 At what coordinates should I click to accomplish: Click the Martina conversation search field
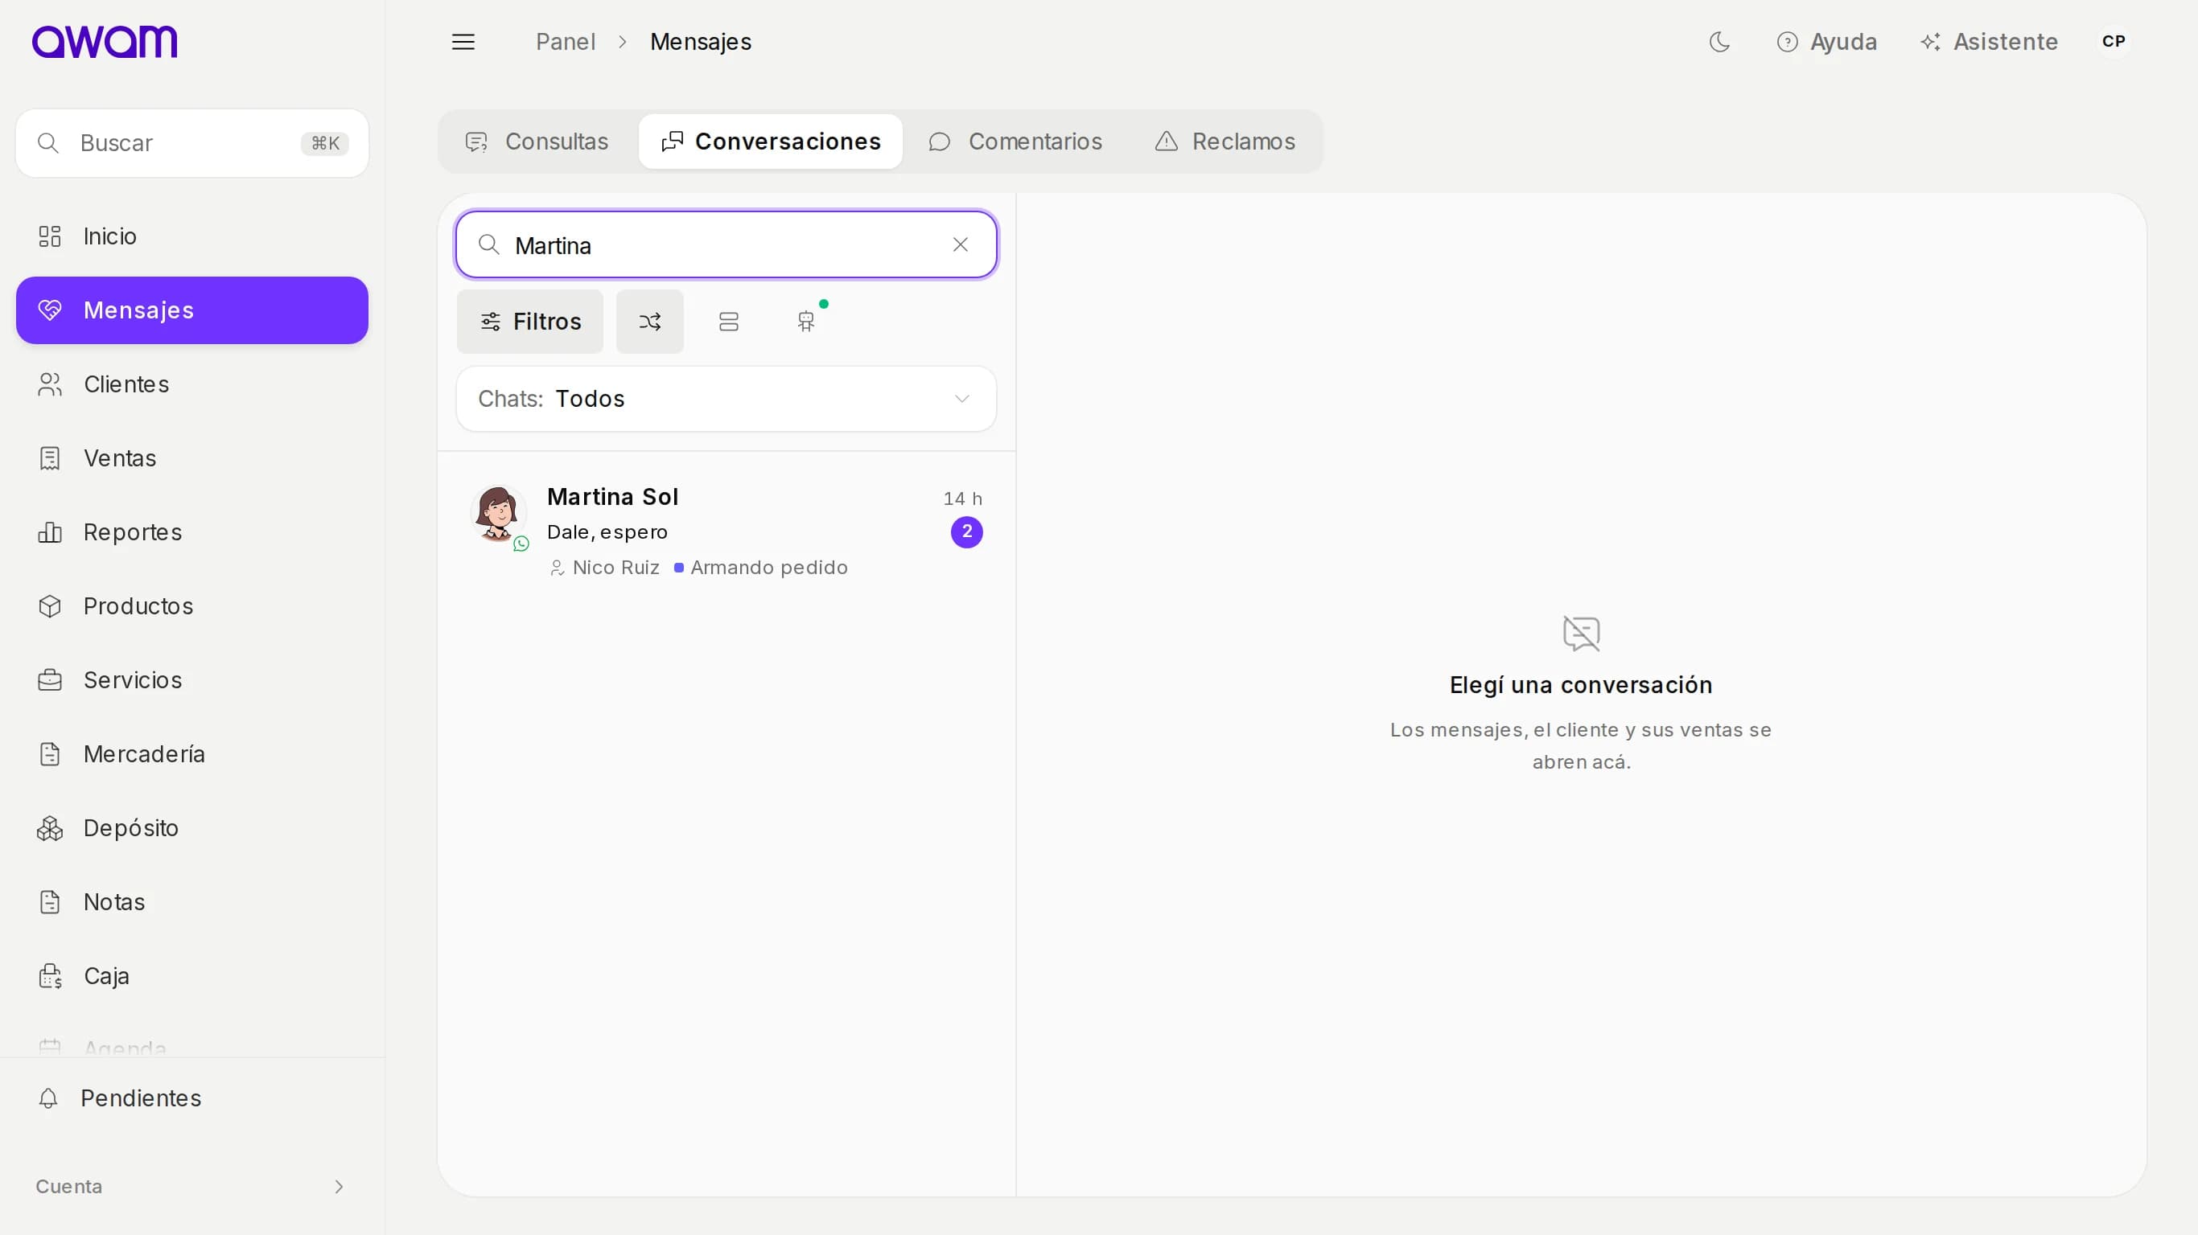726,246
